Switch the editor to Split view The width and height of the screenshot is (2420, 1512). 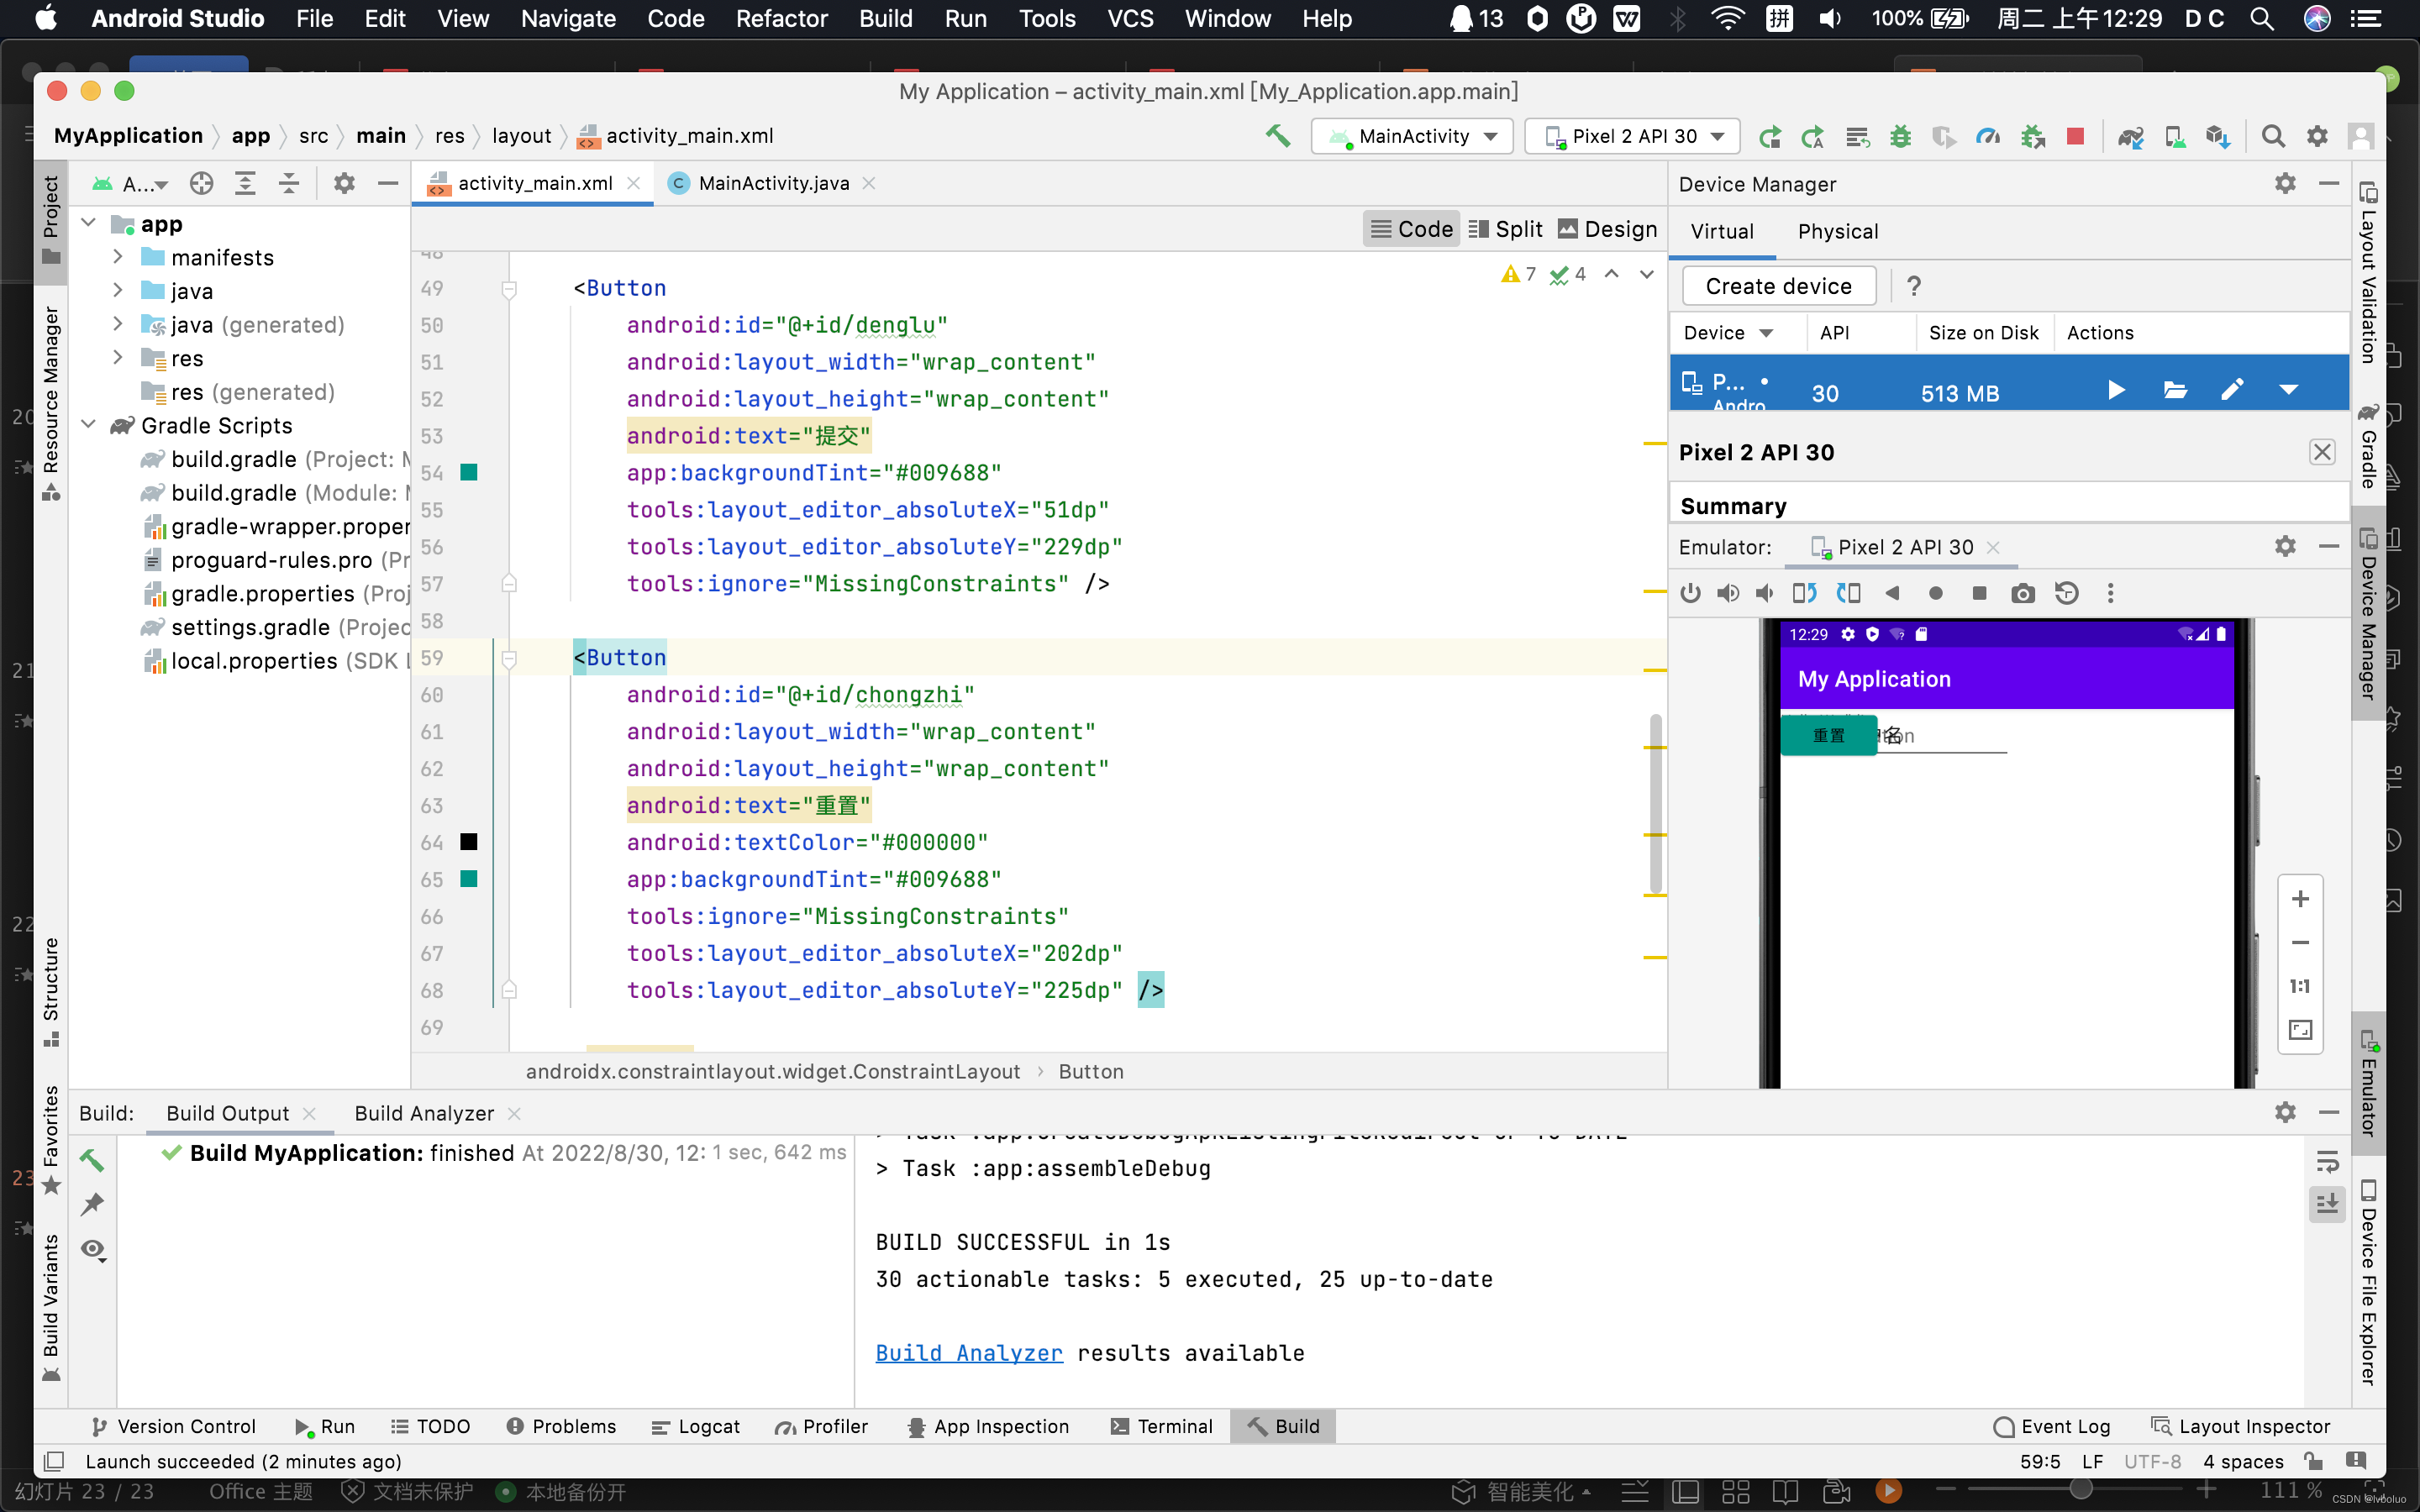pos(1506,229)
